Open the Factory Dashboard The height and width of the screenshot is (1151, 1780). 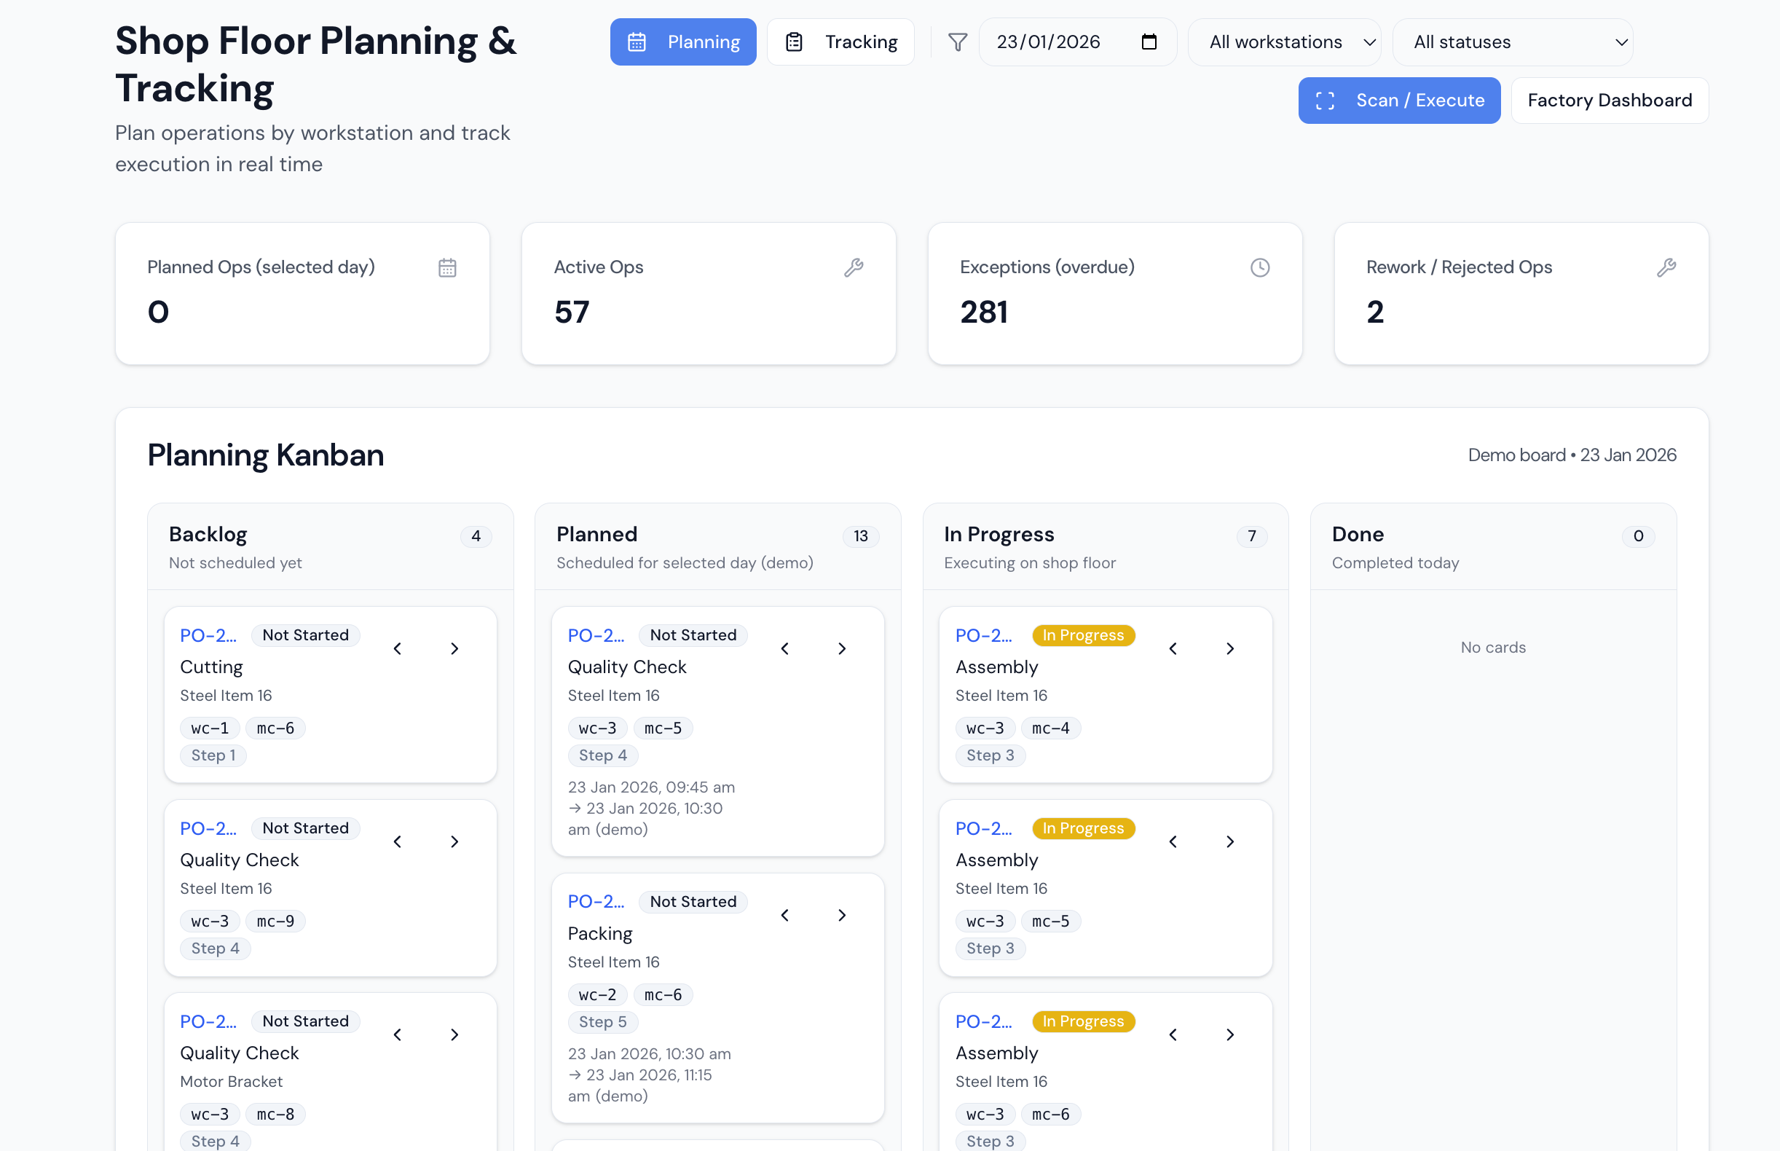(x=1610, y=99)
